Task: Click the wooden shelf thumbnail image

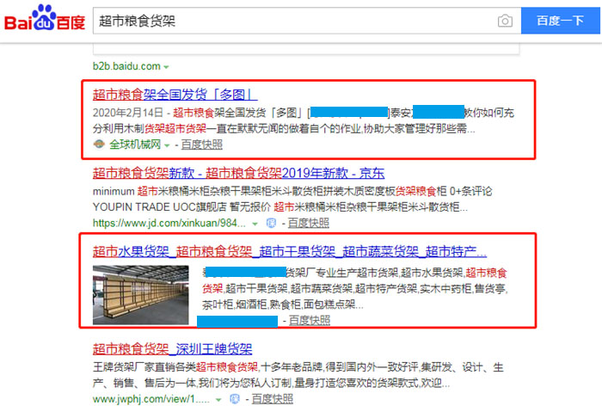Action: coord(140,295)
